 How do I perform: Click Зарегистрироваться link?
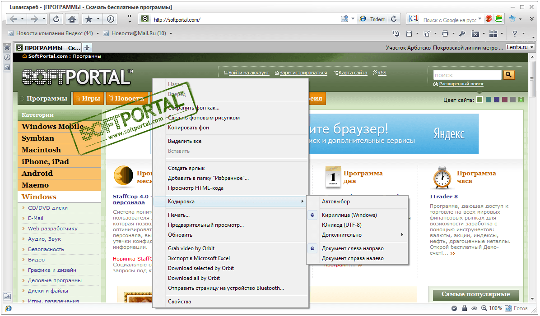tap(303, 73)
